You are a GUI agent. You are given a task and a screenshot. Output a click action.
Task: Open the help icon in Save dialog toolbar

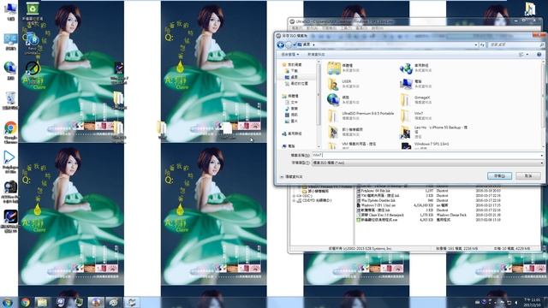point(539,55)
